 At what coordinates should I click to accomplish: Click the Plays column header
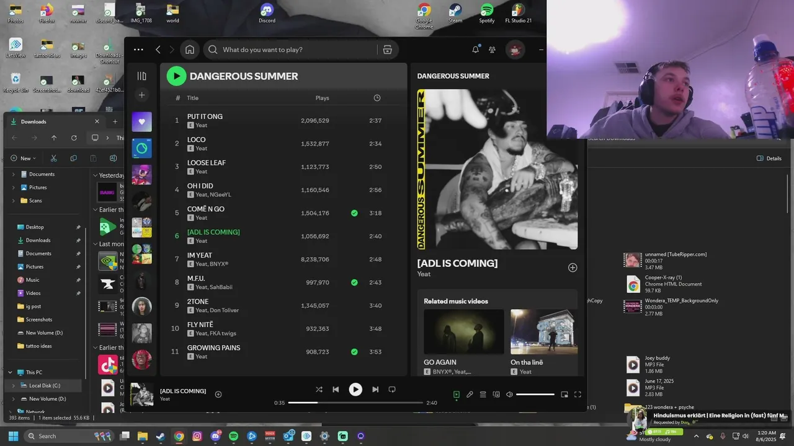click(x=322, y=98)
